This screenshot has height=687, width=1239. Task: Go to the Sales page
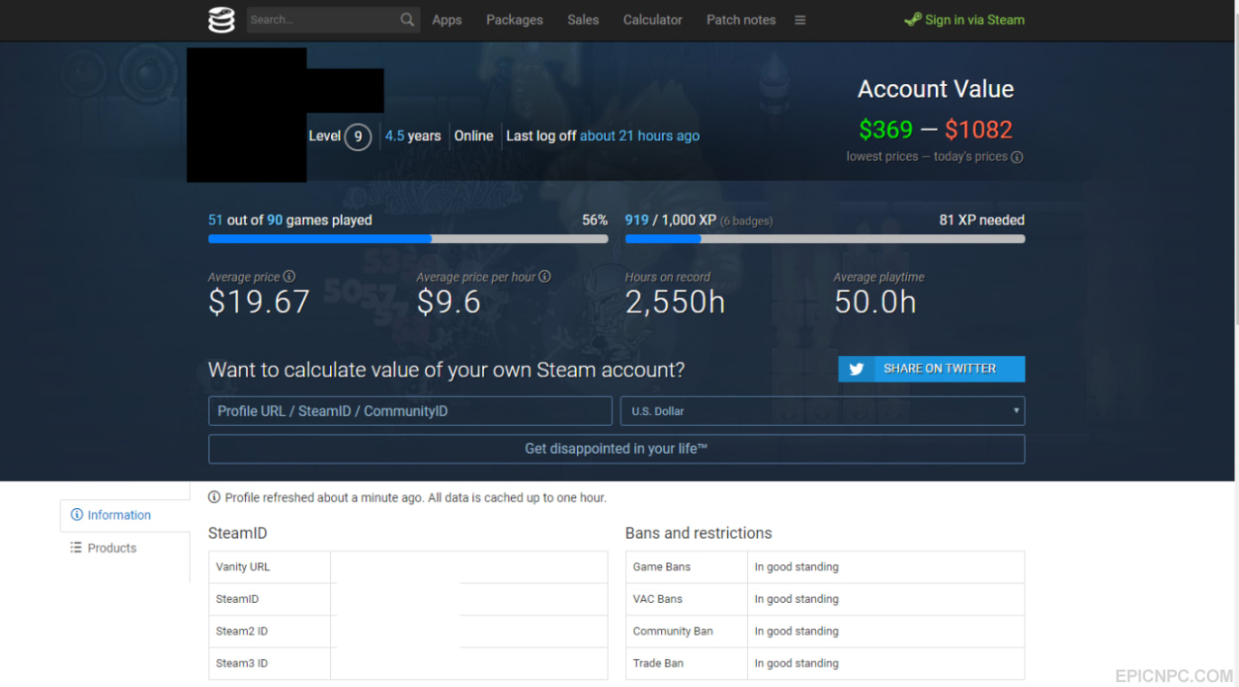coord(584,19)
